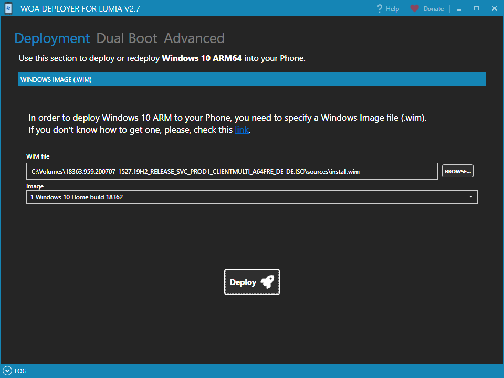
Task: Browse for a WIM file
Action: (457, 171)
